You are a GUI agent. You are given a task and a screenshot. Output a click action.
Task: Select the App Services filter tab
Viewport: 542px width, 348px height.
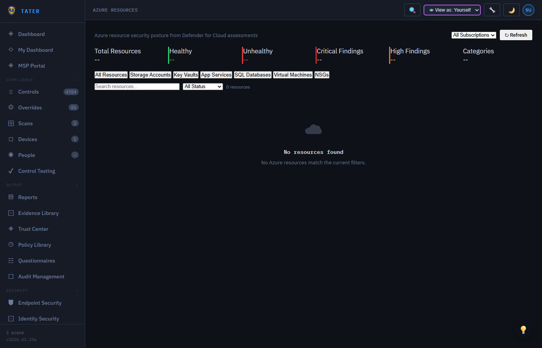pyautogui.click(x=216, y=75)
